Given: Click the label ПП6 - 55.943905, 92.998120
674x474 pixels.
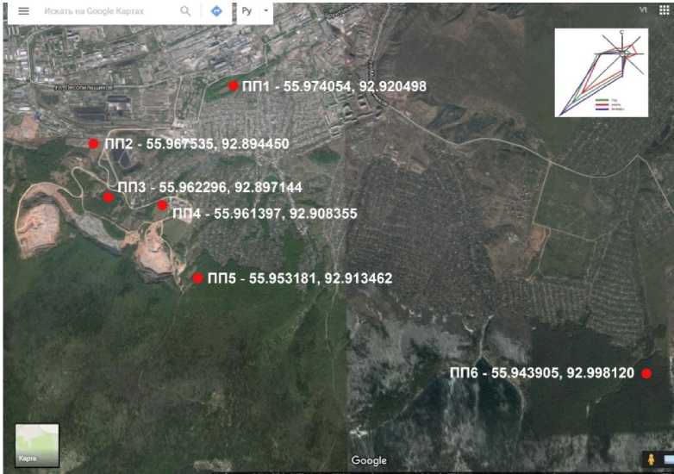Looking at the screenshot, I should coord(542,373).
